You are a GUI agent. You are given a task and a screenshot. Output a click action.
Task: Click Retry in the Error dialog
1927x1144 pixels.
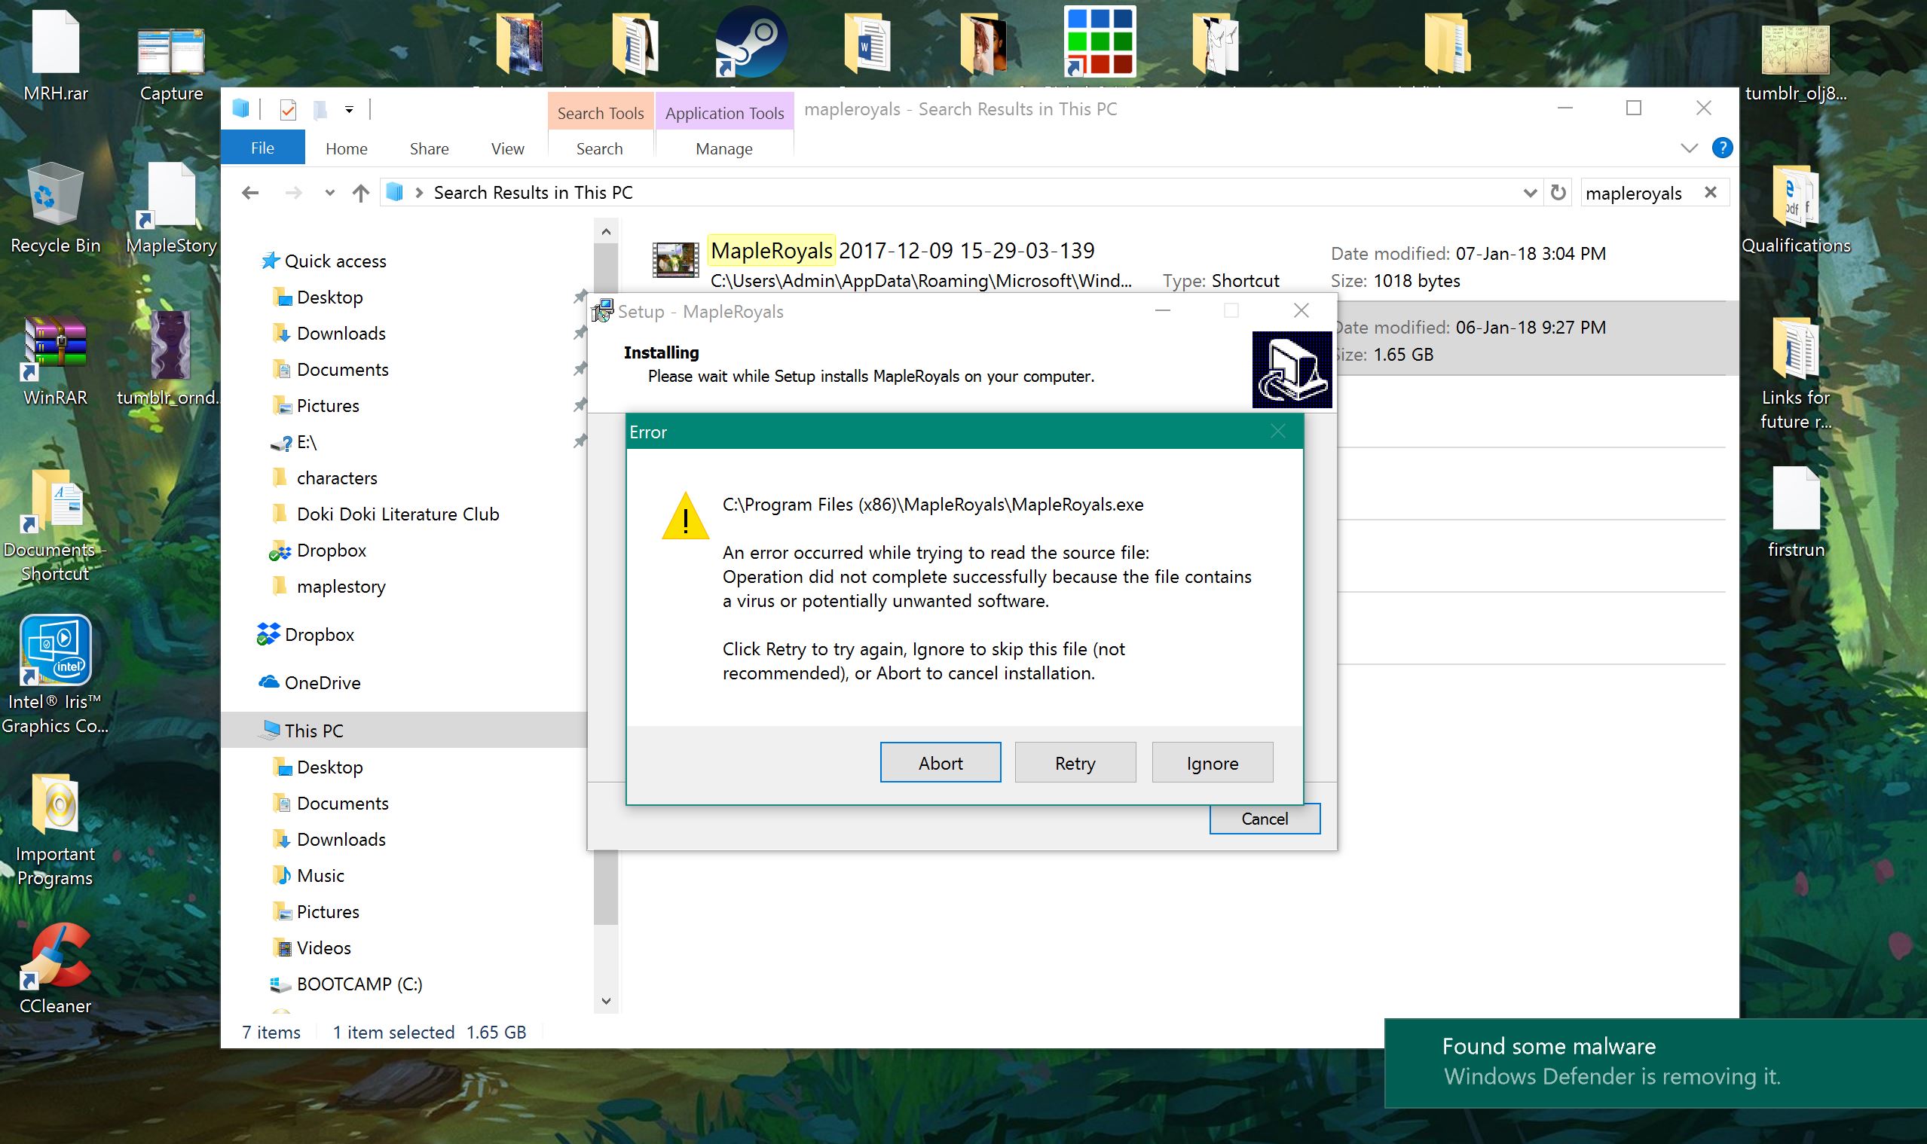[1075, 762]
